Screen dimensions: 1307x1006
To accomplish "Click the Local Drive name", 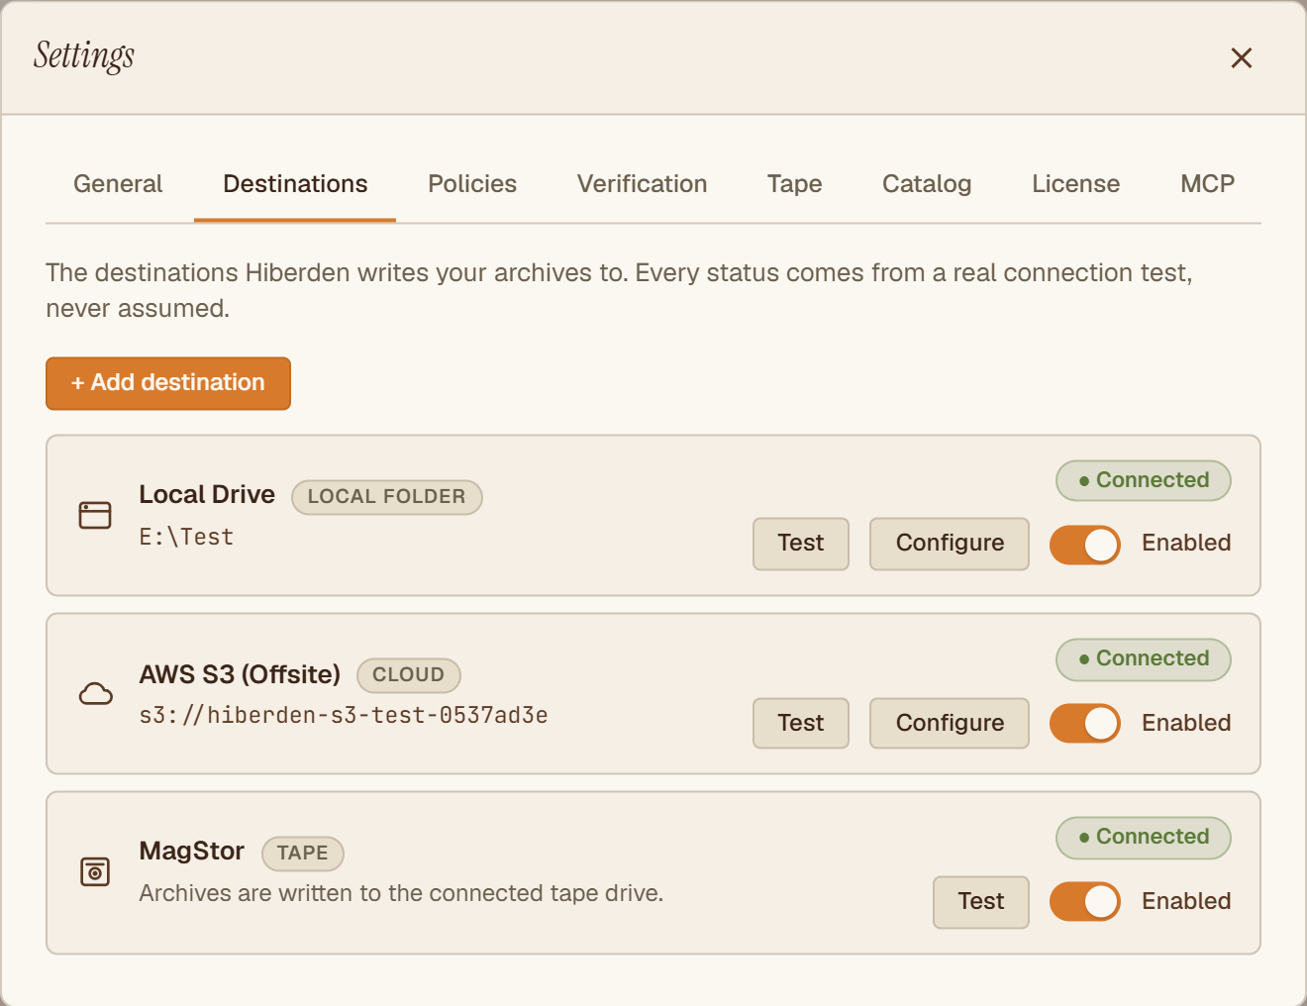I will click(x=207, y=495).
